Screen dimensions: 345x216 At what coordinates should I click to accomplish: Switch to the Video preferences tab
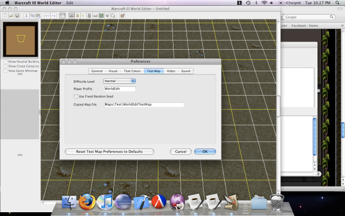[171, 71]
